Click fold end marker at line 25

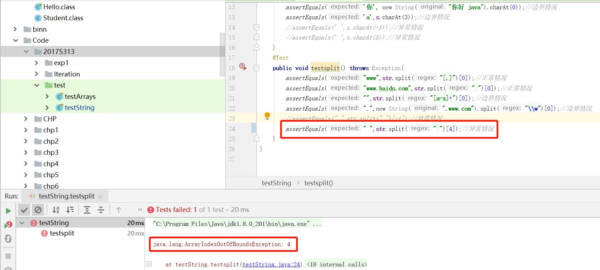point(257,138)
